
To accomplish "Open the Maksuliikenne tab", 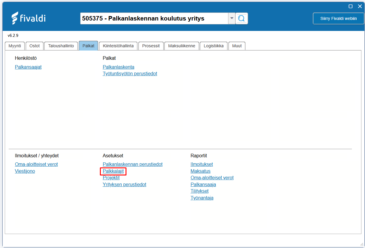I will click(182, 46).
